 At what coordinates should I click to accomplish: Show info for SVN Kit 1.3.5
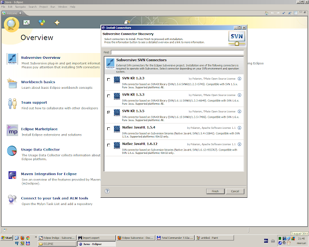[239, 111]
